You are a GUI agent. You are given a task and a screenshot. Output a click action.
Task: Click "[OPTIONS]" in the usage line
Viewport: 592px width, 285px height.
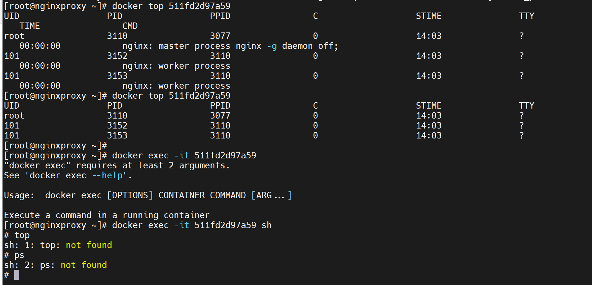(130, 195)
